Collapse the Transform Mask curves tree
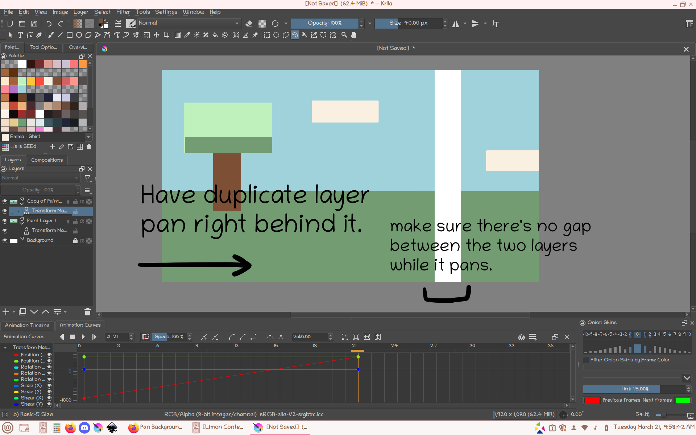The image size is (696, 435). (5, 348)
